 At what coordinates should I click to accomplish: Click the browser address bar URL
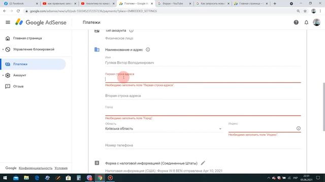tap(93, 11)
